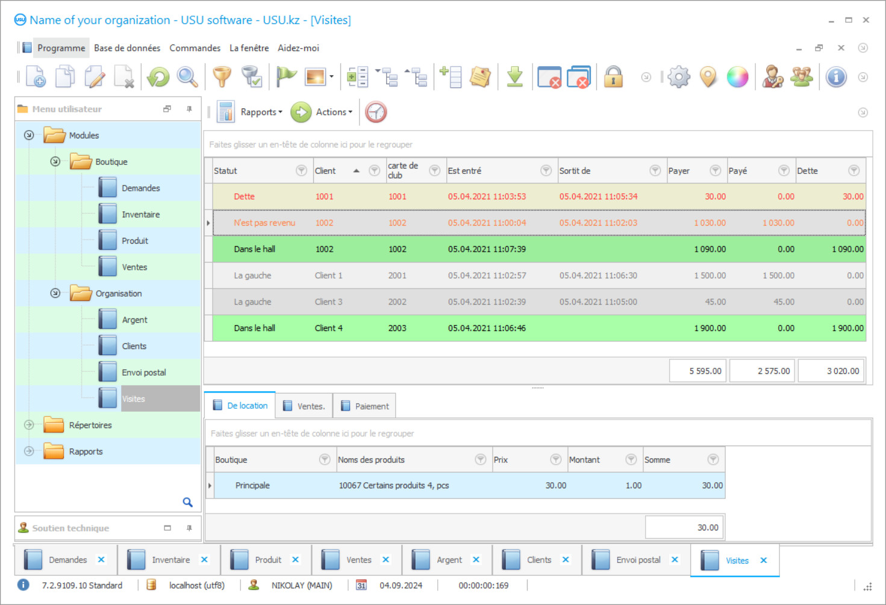Open Envoi postal module in tree
The height and width of the screenshot is (605, 886).
point(144,373)
